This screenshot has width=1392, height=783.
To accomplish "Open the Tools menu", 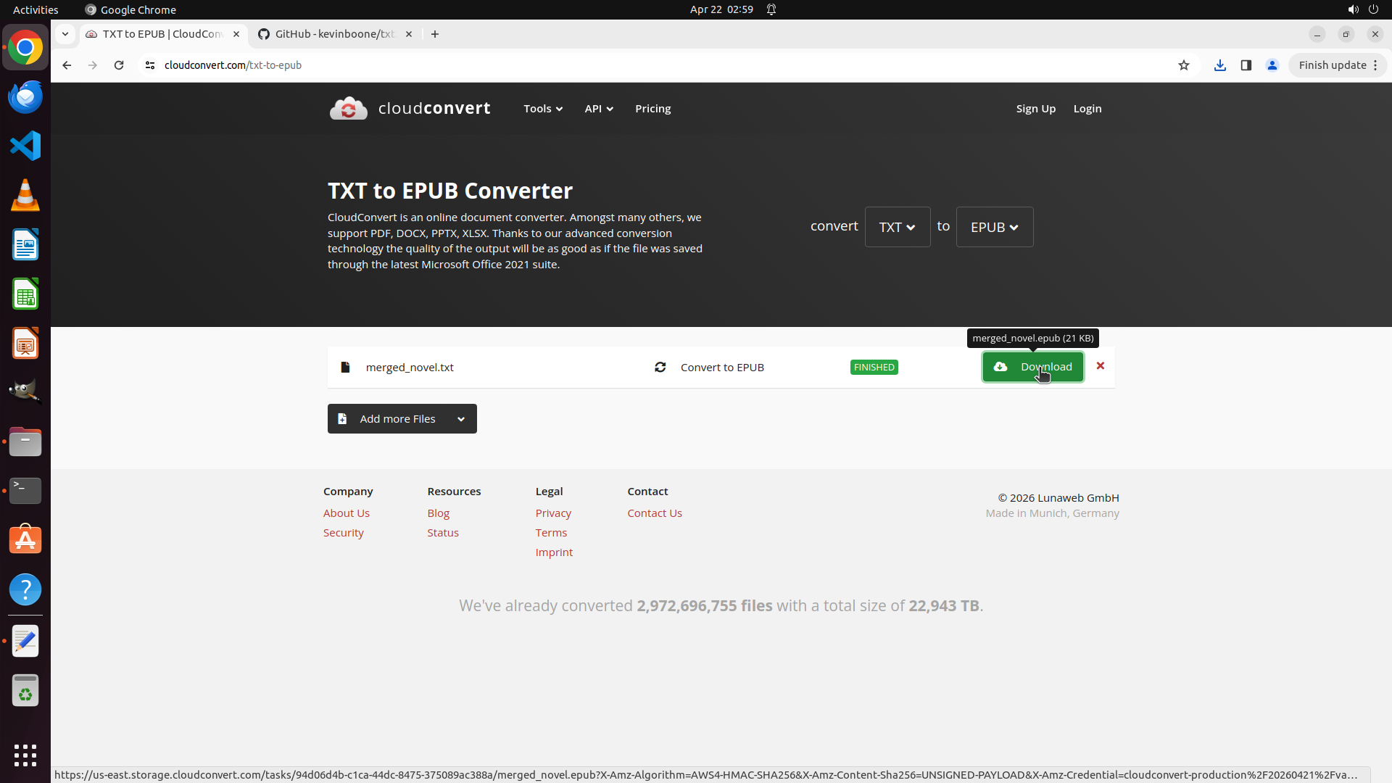I will tap(542, 109).
